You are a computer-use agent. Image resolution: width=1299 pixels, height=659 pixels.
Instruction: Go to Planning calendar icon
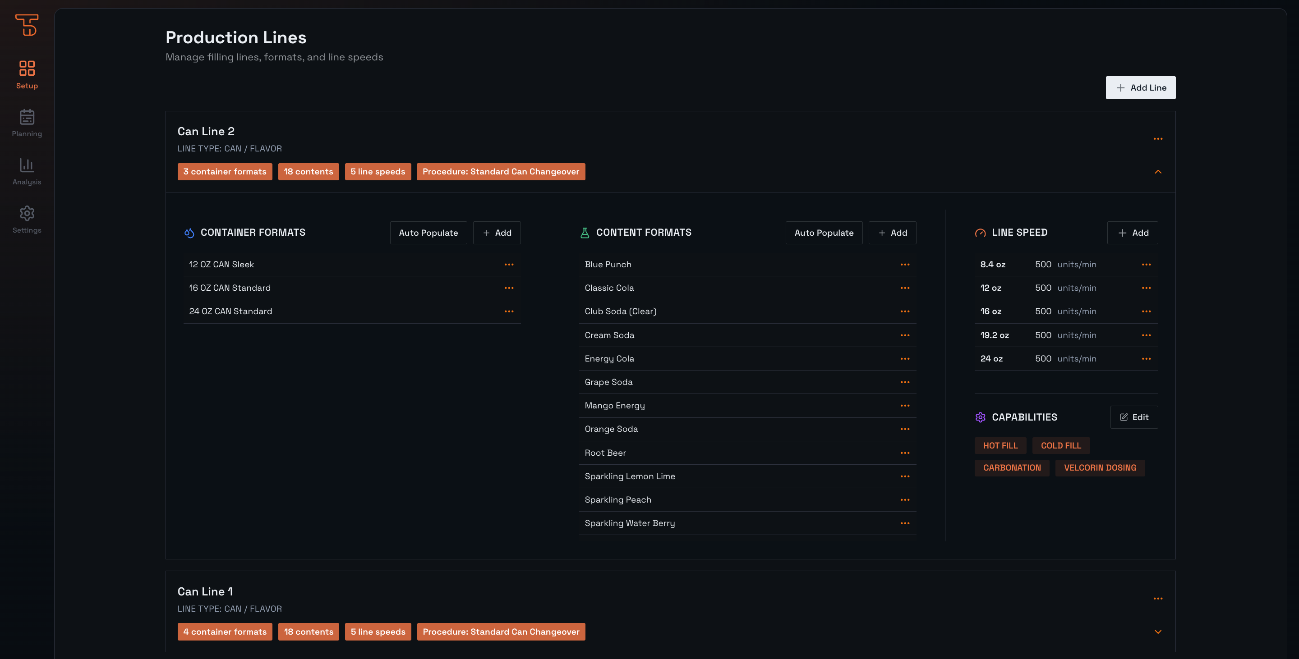click(x=27, y=123)
